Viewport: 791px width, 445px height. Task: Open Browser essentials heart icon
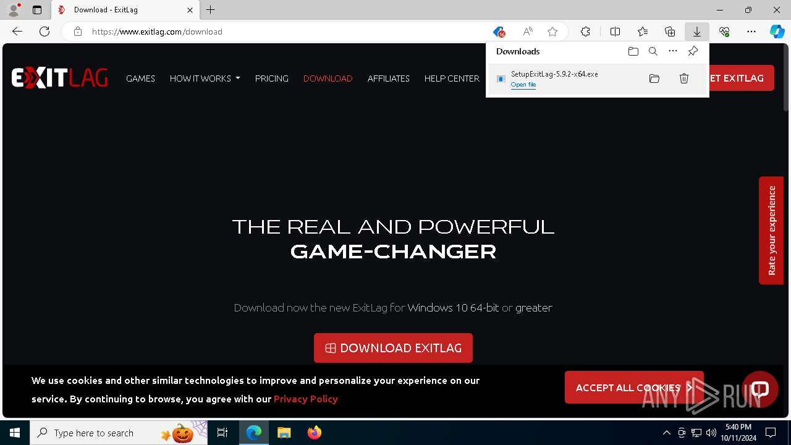coord(724,32)
